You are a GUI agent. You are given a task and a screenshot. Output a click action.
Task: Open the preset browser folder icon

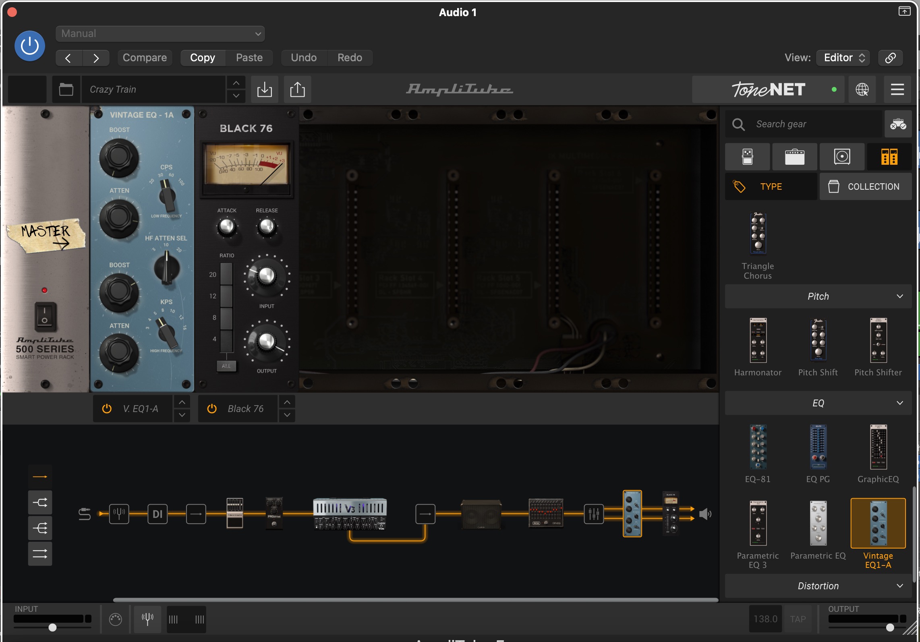coord(66,89)
